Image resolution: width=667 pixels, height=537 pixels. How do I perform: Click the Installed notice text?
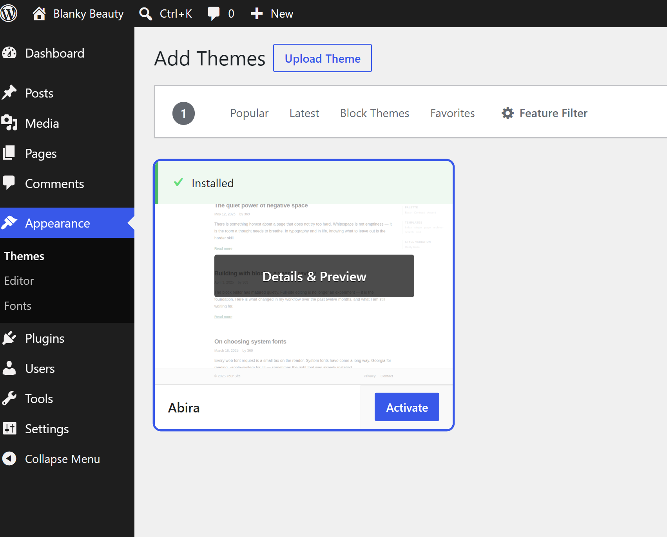pyautogui.click(x=212, y=183)
